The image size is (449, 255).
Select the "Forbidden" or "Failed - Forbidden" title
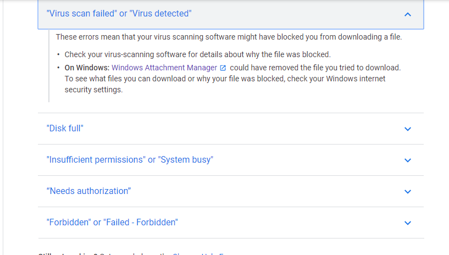(x=112, y=222)
